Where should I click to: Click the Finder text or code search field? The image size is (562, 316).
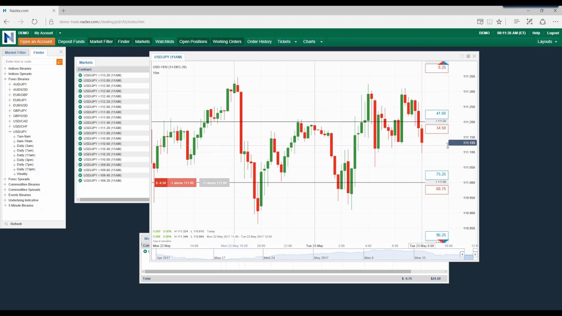pyautogui.click(x=30, y=62)
